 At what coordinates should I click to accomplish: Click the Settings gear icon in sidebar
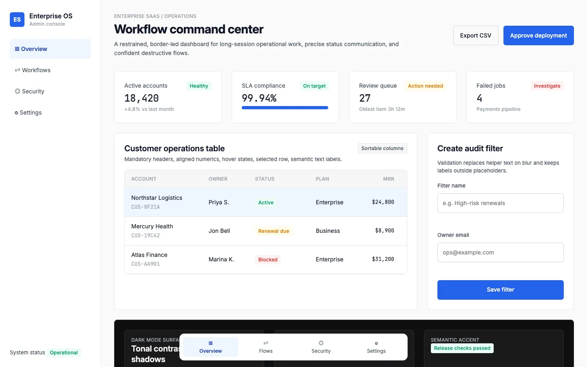pyautogui.click(x=16, y=113)
